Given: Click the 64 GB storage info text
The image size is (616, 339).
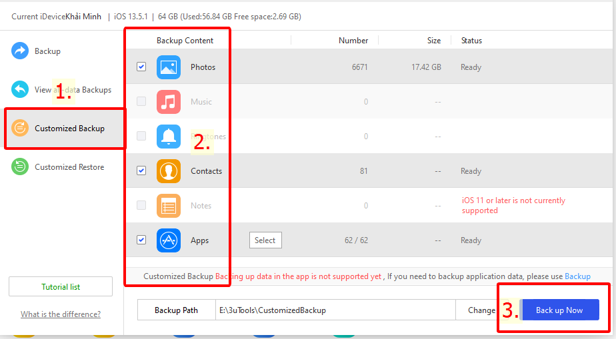Looking at the screenshot, I should 229,17.
